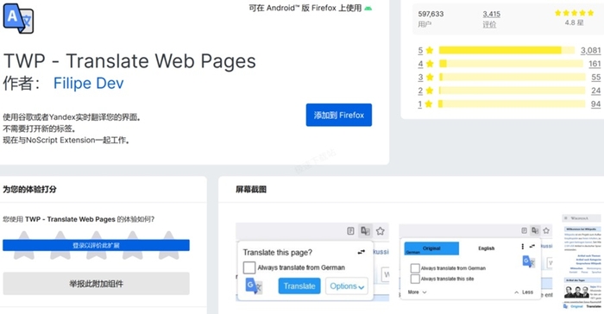
Task: Click the 屏幕截图 section heading
Action: tap(251, 190)
